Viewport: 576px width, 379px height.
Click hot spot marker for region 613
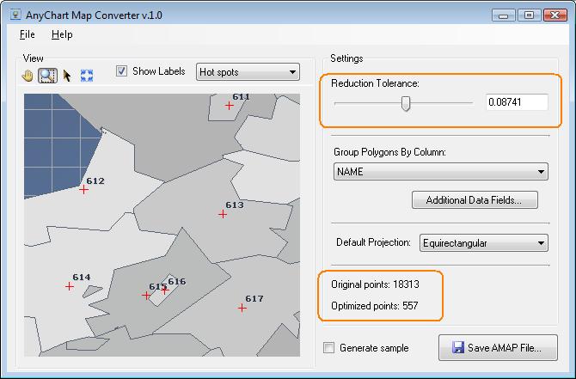(x=223, y=213)
